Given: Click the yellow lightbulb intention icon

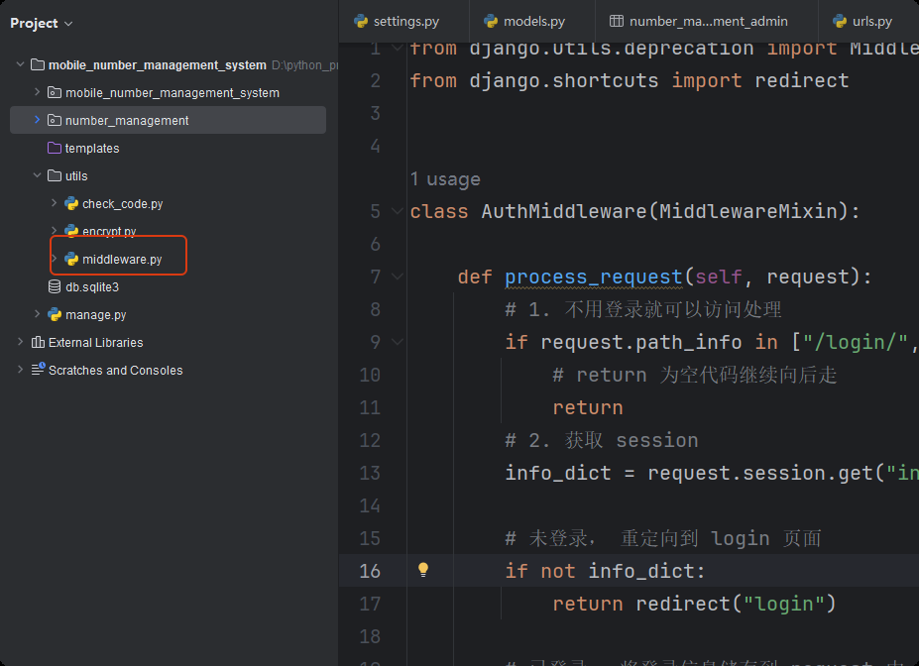Looking at the screenshot, I should click(x=423, y=569).
